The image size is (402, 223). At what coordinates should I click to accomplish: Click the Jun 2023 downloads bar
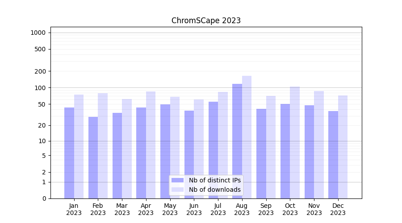pos(199,149)
